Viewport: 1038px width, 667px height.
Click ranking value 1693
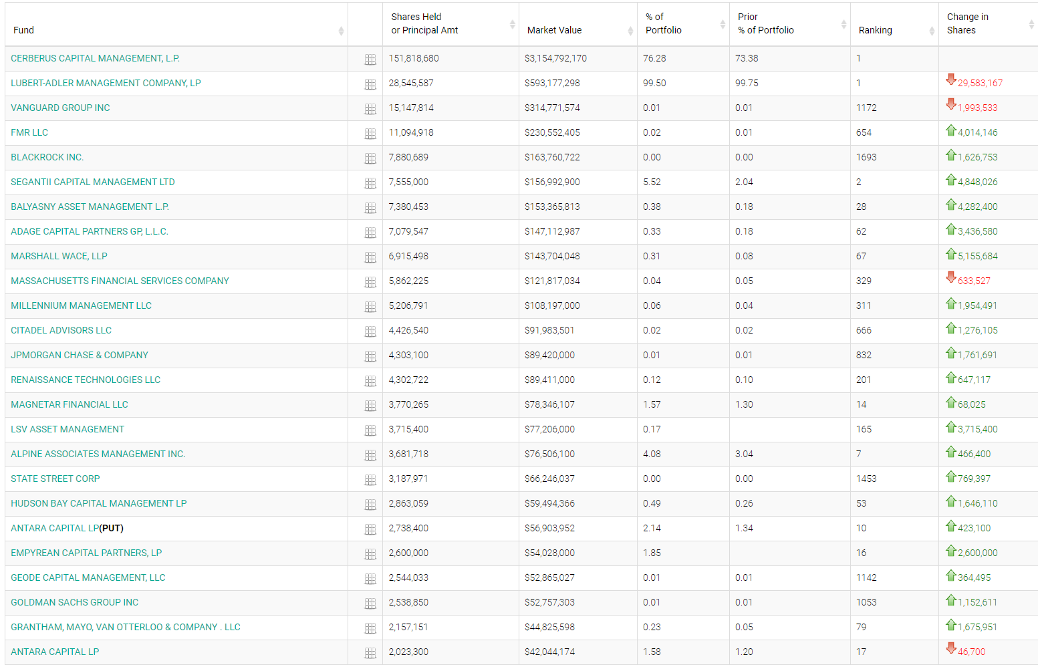click(866, 157)
